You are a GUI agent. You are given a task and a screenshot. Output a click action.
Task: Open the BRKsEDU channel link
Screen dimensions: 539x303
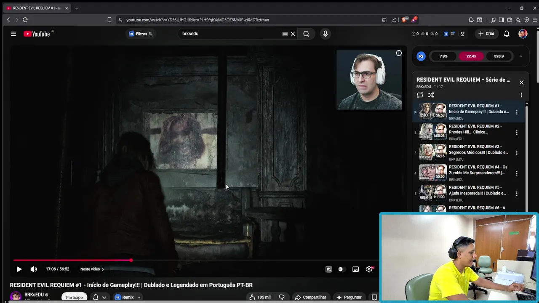click(x=34, y=295)
